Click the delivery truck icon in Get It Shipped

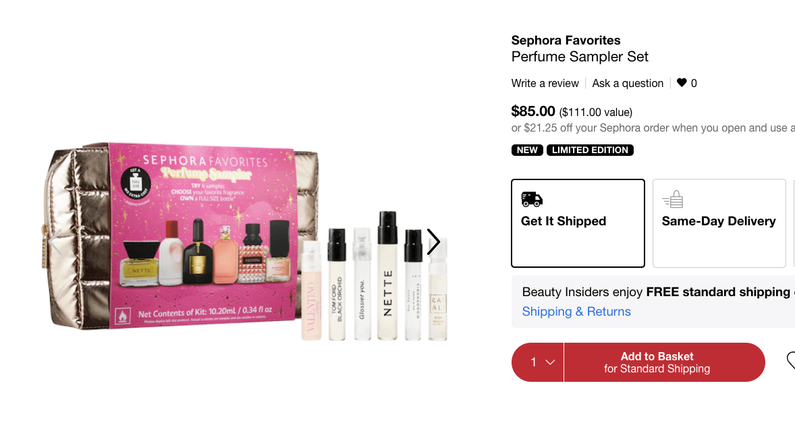pyautogui.click(x=531, y=200)
